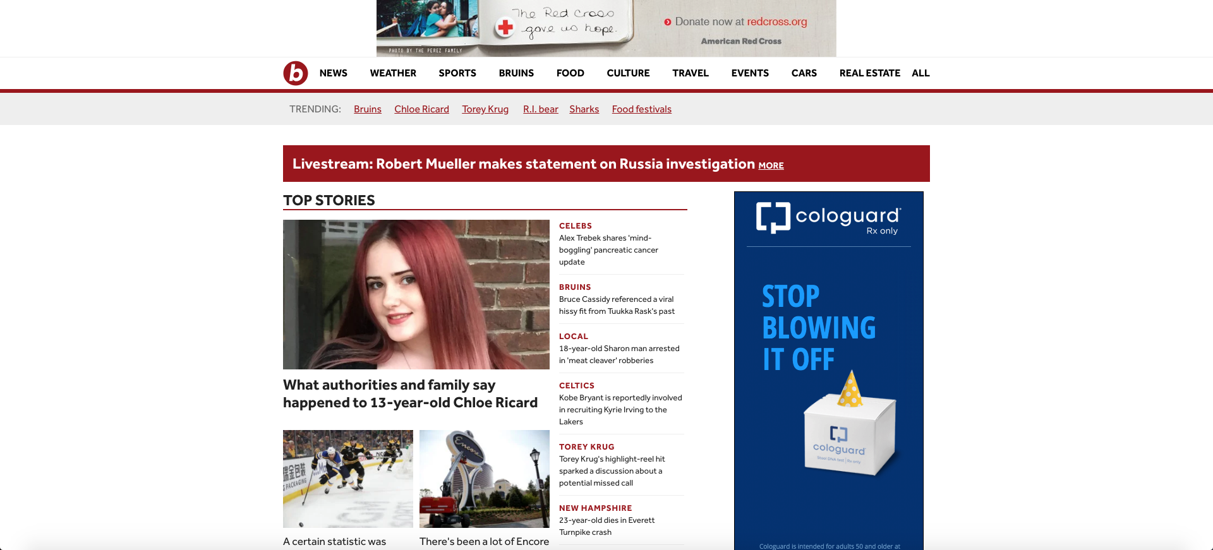Click the Boston.com red 'b' logo
Image resolution: width=1213 pixels, height=550 pixels.
[x=295, y=73]
